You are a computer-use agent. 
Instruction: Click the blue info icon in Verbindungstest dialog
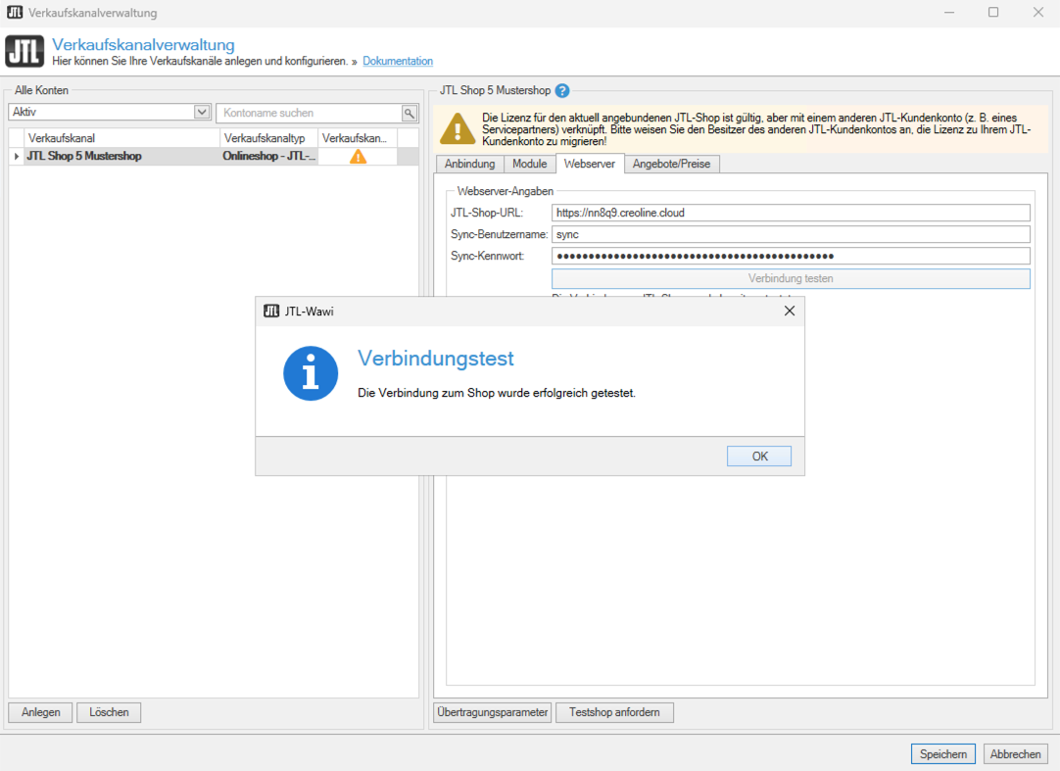tap(311, 373)
